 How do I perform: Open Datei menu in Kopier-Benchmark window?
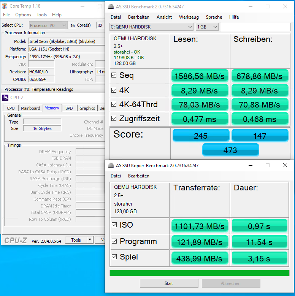tap(116, 176)
